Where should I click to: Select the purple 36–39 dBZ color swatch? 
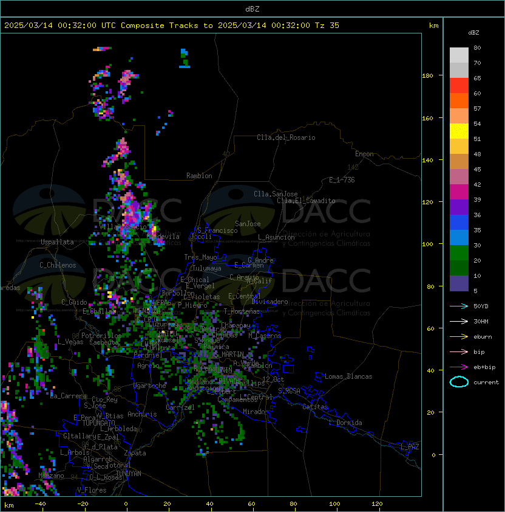459,207
